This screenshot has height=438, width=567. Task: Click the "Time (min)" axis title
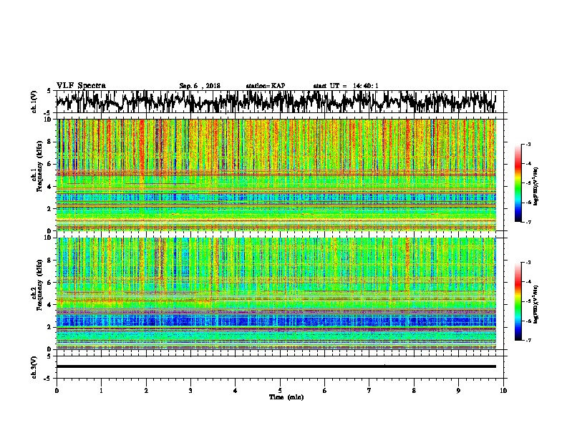click(286, 397)
